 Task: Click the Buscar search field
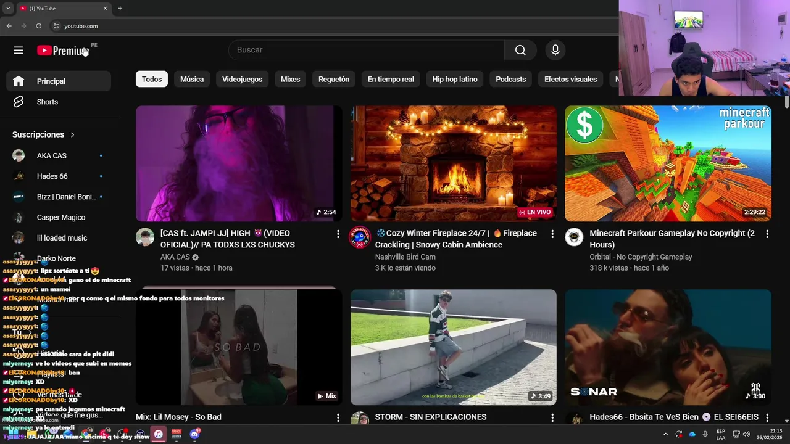pyautogui.click(x=366, y=50)
